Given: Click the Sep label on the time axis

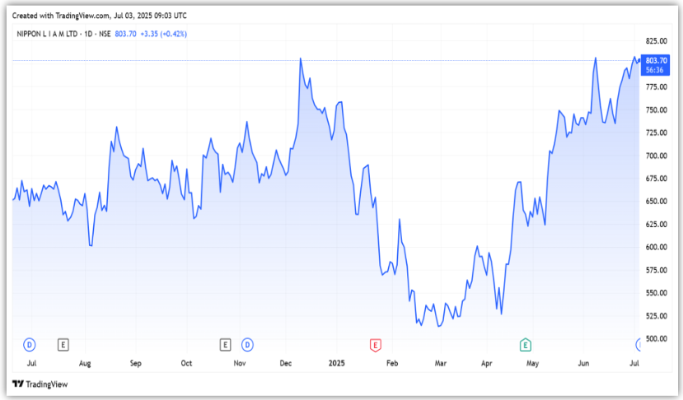Looking at the screenshot, I should 135,362.
